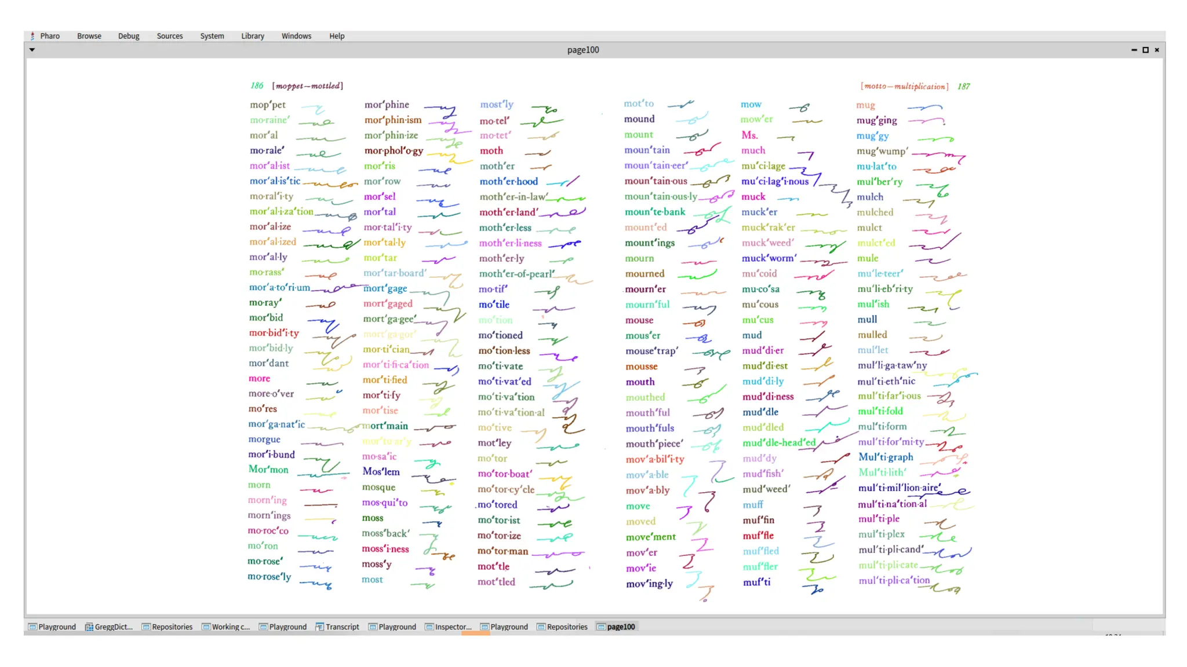Image resolution: width=1187 pixels, height=667 pixels.
Task: Click the page100 taskbar window icon
Action: tap(601, 627)
